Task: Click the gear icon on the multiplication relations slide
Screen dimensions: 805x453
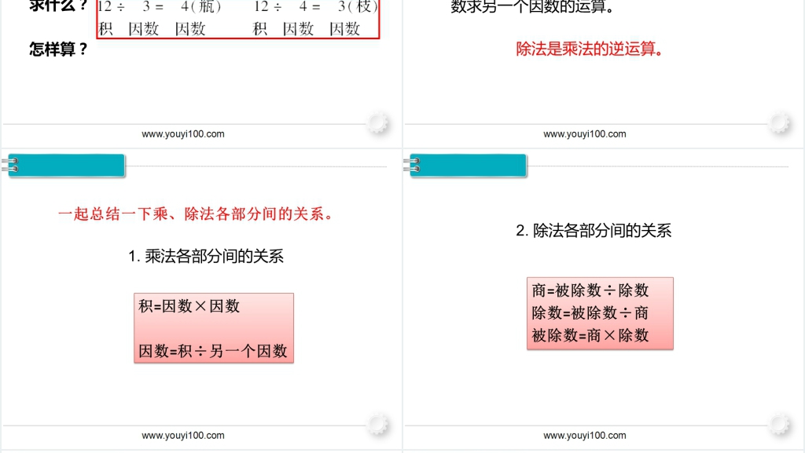Action: pos(378,424)
